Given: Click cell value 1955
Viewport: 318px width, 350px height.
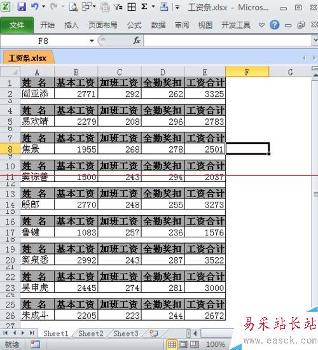Looking at the screenshot, I should pos(76,149).
